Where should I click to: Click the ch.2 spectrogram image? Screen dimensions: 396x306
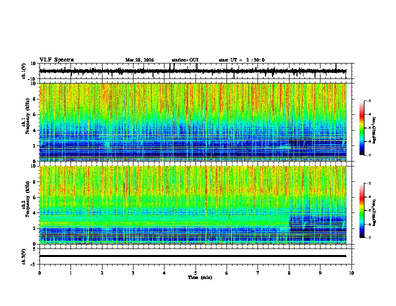[193, 205]
